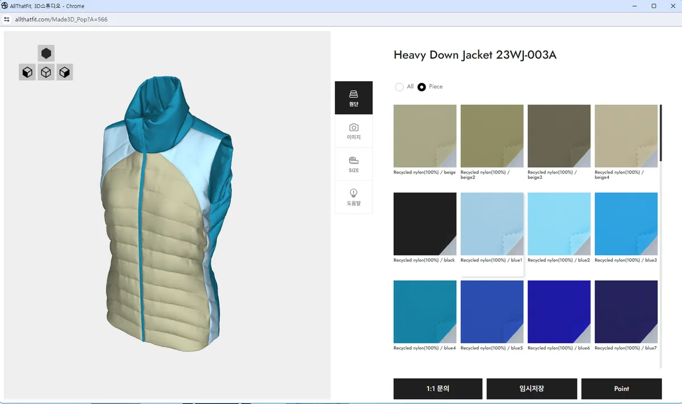Pick the Recycled nylon beige swatch
The width and height of the screenshot is (682, 404).
click(x=425, y=136)
